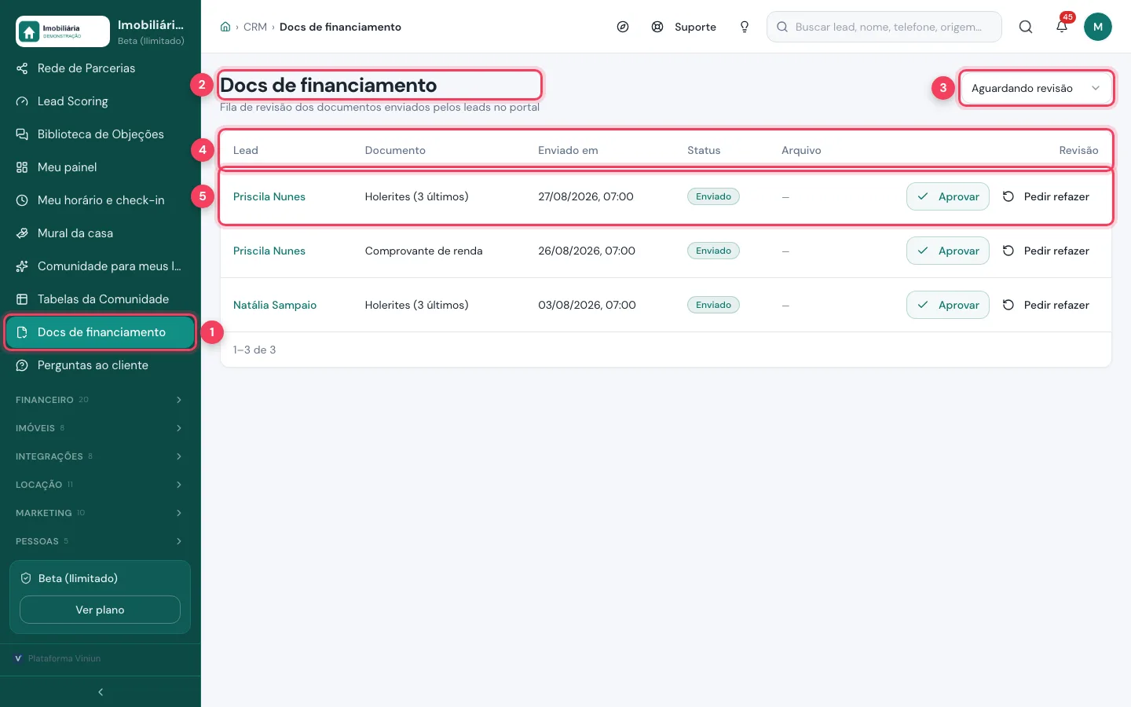Request redo for Comprovante de renda
The image size is (1131, 707).
coord(1046,251)
